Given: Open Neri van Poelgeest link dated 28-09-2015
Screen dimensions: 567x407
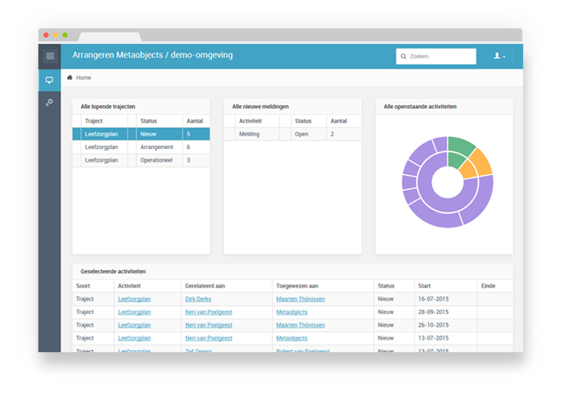Looking at the screenshot, I should [208, 312].
